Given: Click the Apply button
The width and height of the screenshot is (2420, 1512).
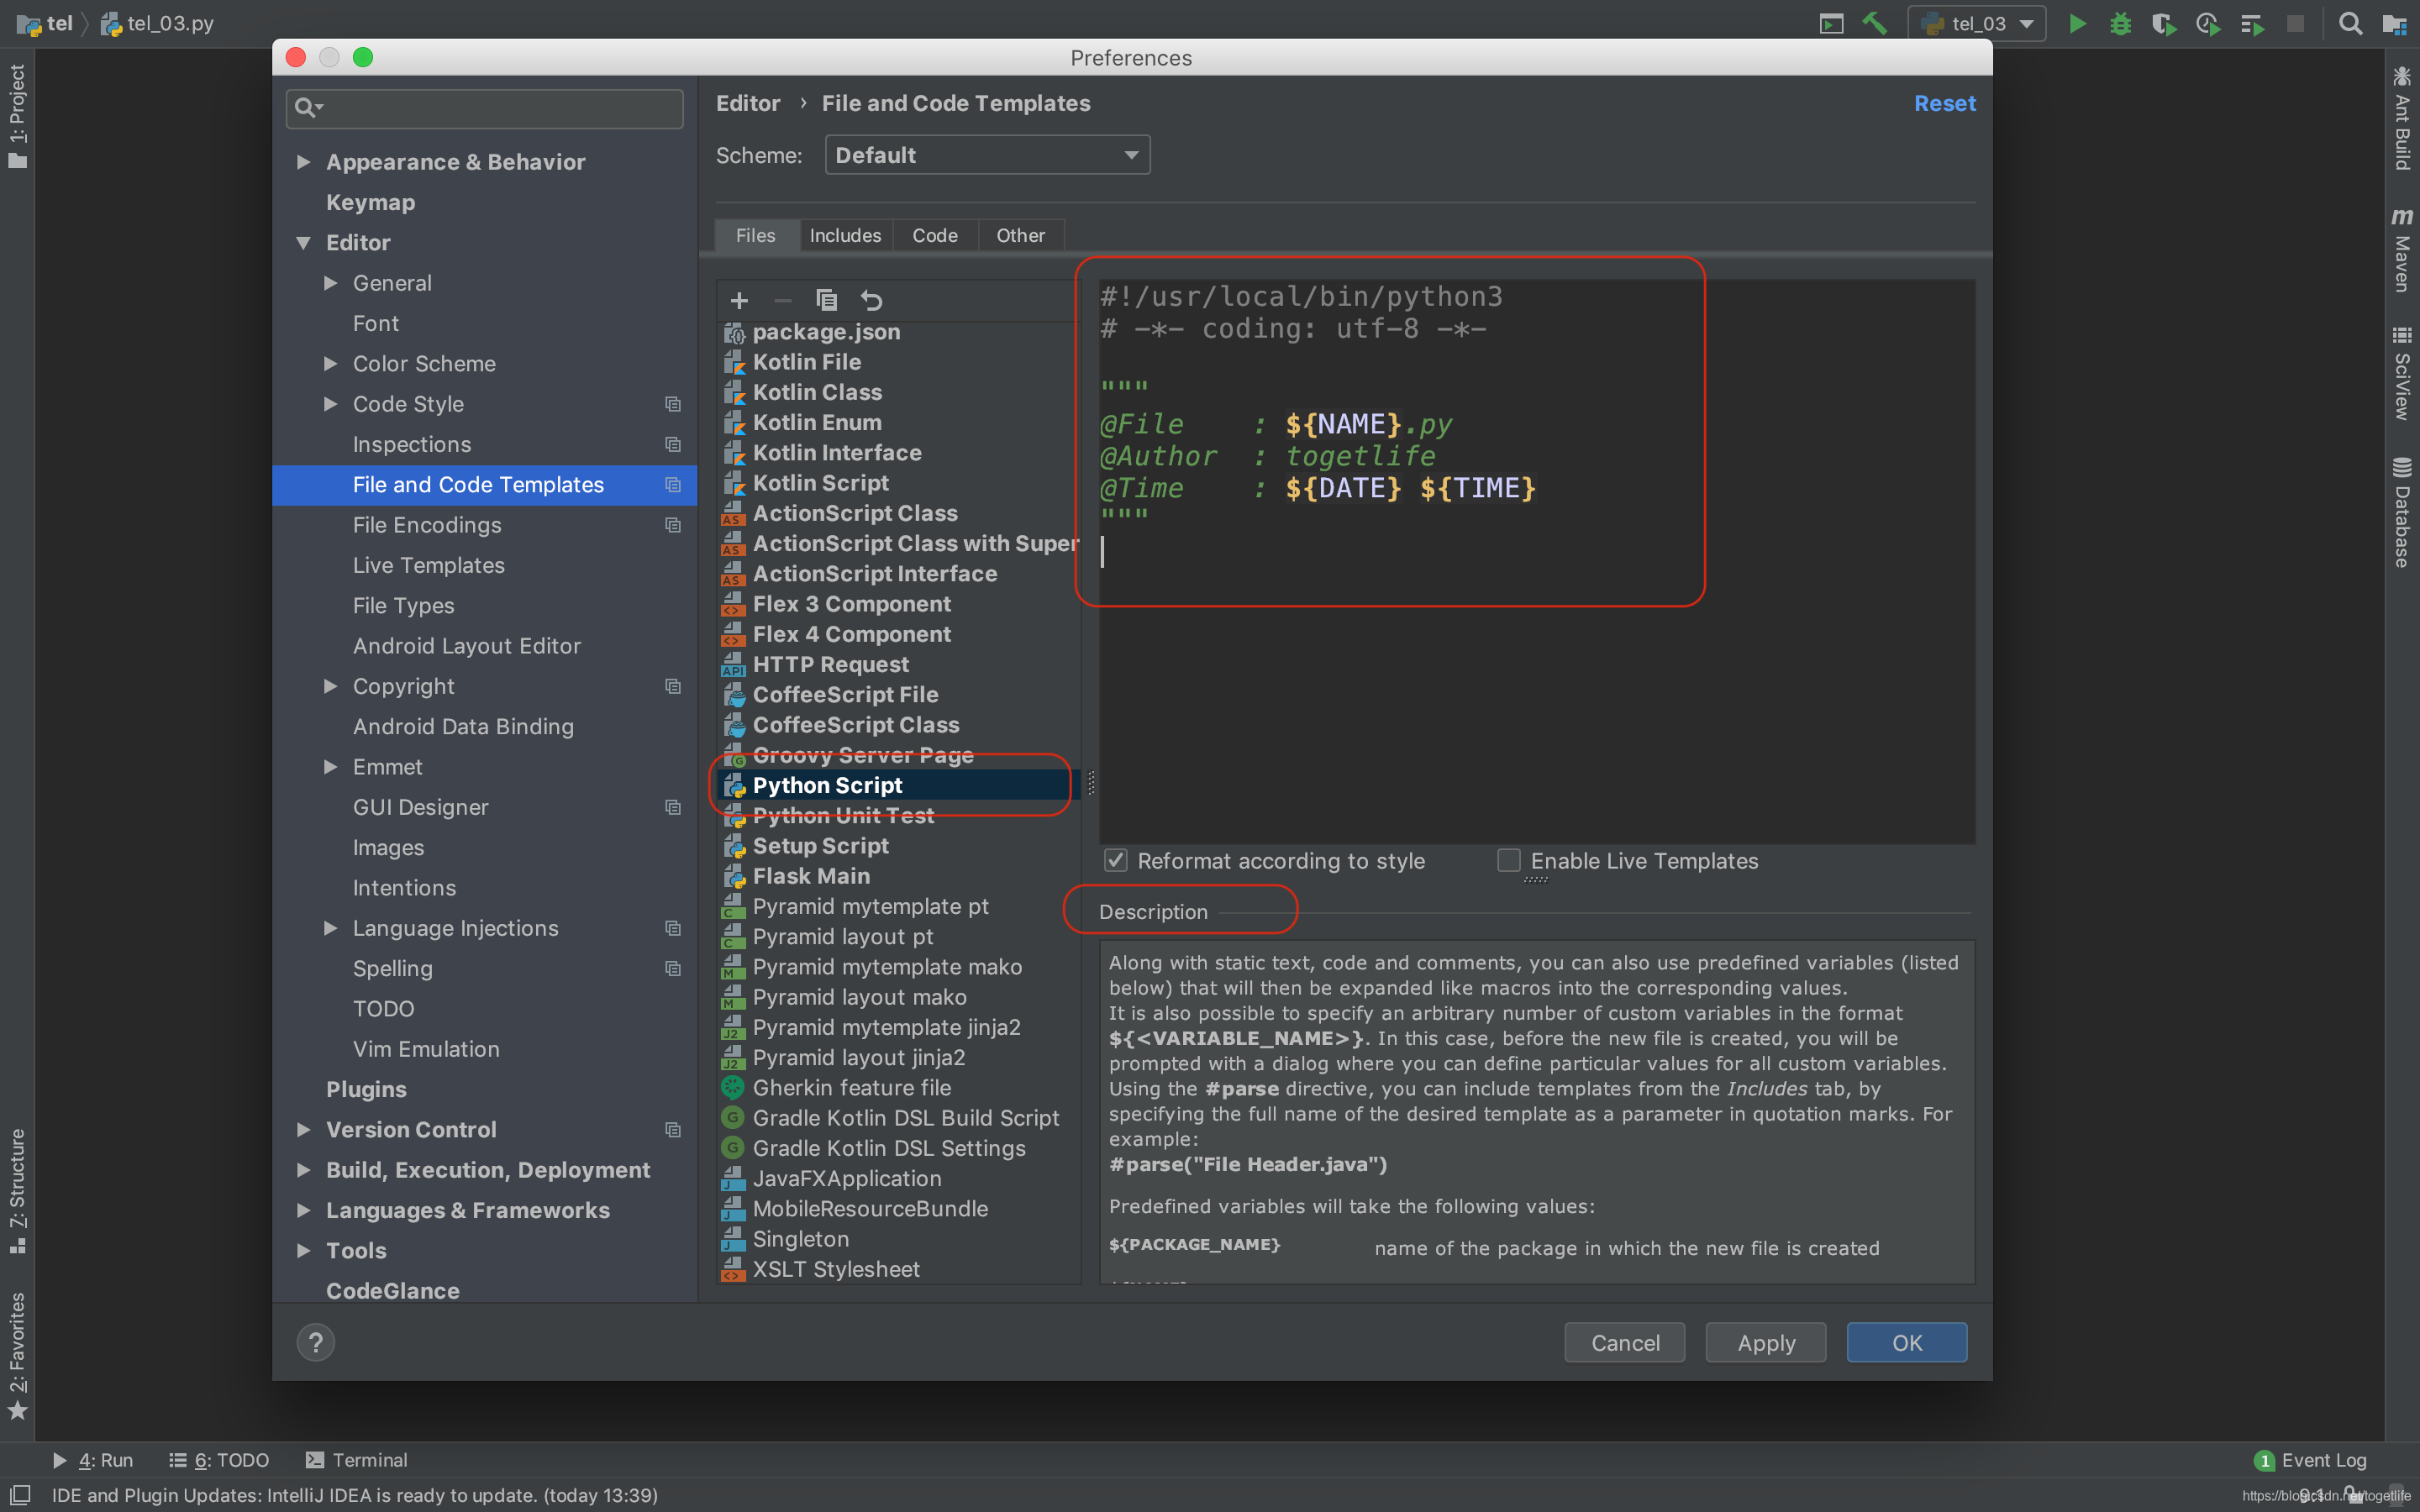Looking at the screenshot, I should (x=1766, y=1343).
